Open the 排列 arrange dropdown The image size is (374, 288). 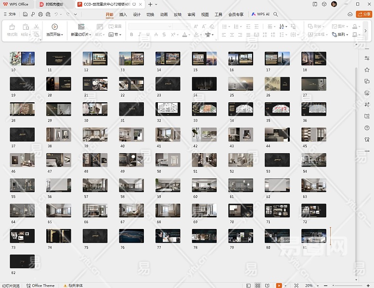[341, 35]
